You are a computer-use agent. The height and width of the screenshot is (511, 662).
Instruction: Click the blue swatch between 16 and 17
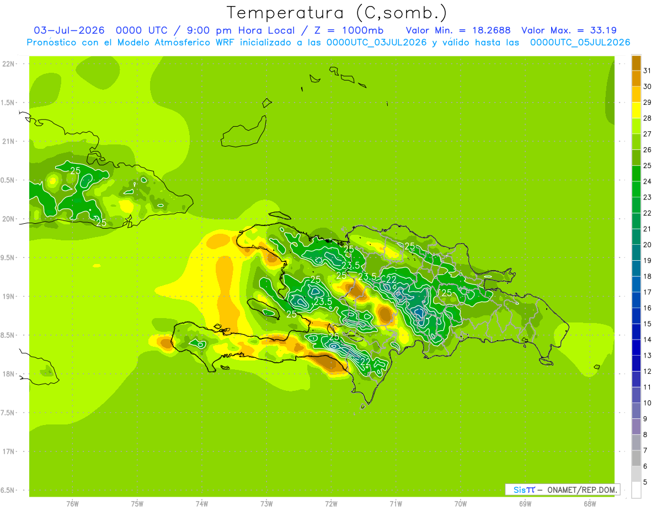(x=636, y=300)
